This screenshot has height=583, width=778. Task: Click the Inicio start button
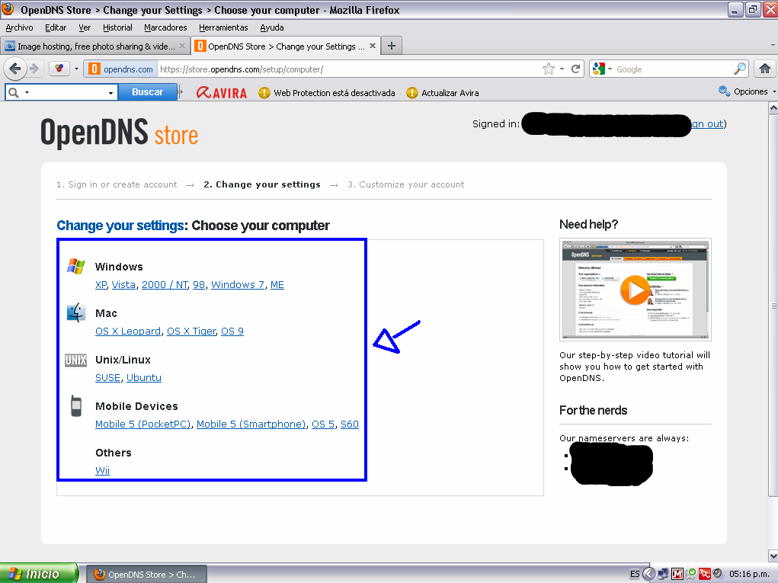click(x=39, y=574)
